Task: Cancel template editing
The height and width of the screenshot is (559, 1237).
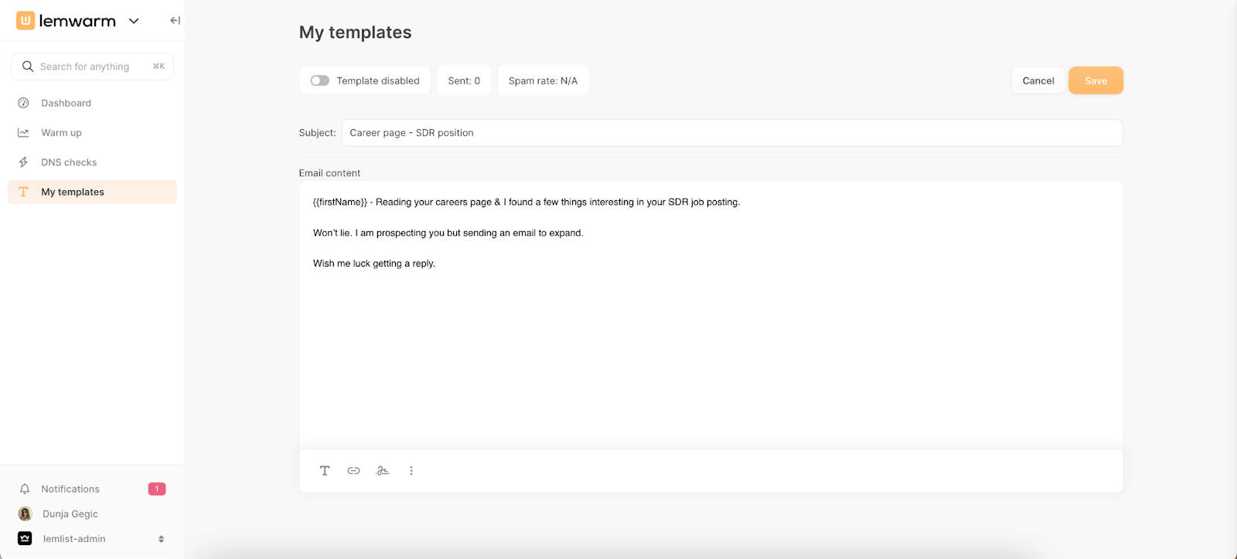Action: pos(1038,80)
